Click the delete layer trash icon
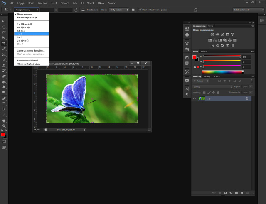 click(247, 193)
